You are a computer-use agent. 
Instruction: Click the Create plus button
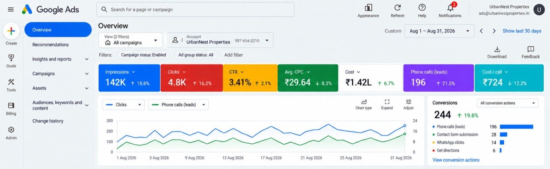pos(11,31)
